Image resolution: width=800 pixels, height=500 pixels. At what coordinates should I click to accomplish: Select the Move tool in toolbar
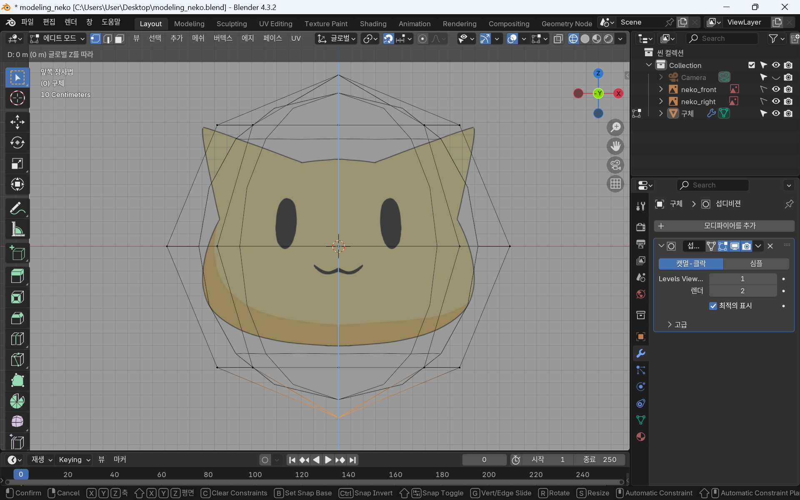(17, 122)
